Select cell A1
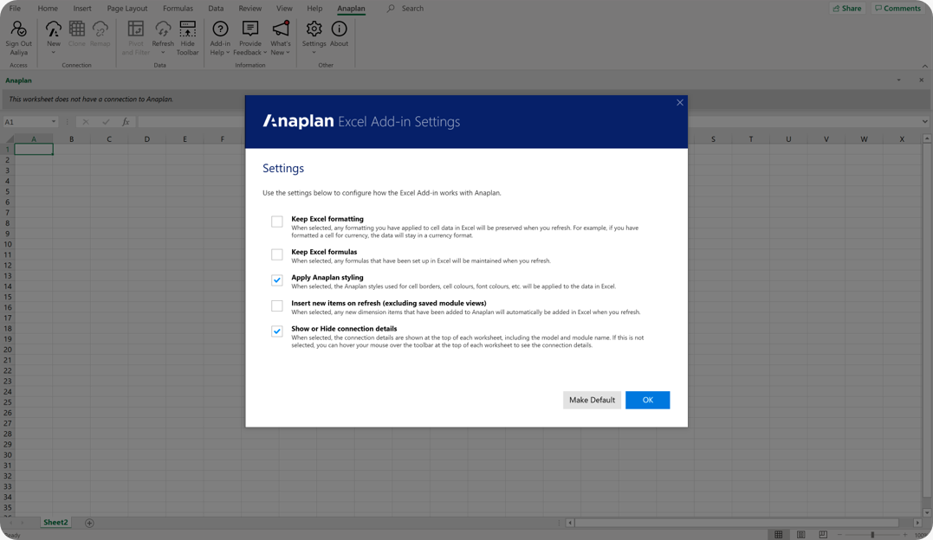Viewport: 933px width, 540px height. (x=33, y=149)
